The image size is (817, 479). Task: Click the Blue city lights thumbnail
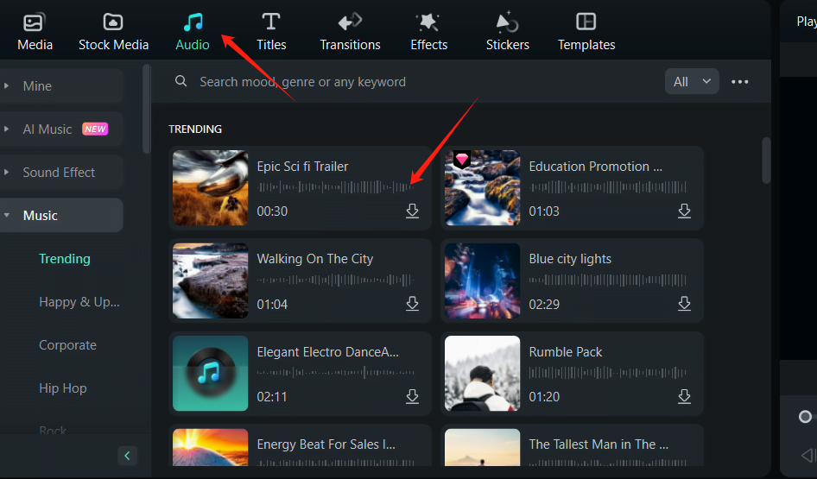(483, 280)
